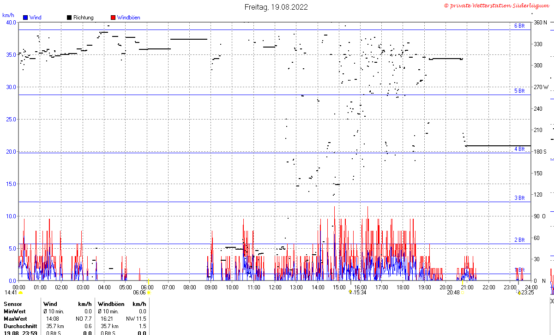Click the moon icon beside 14:41
Image resolution: width=554 pixels, height=335 pixels.
pos(20,293)
